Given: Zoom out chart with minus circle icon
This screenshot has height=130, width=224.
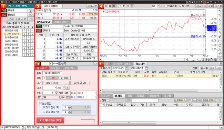Looking at the screenshot, I should 203,60.
